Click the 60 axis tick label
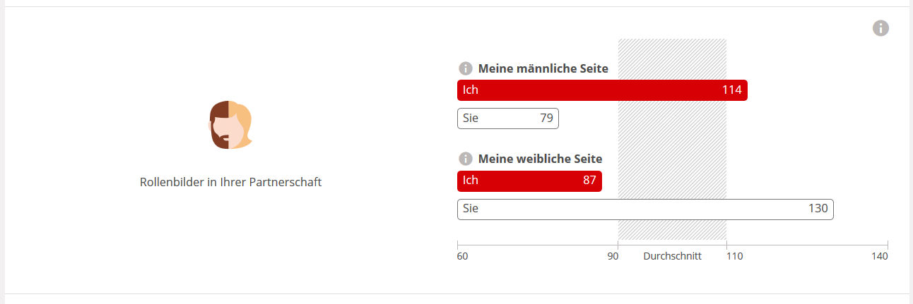The height and width of the screenshot is (304, 913). (462, 257)
